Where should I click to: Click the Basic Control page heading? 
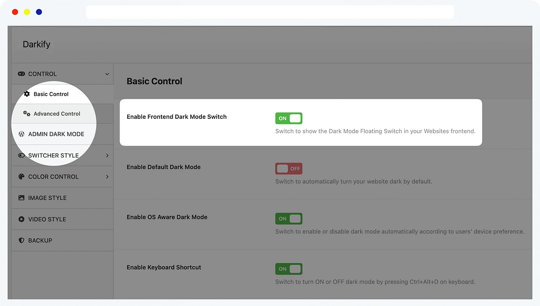click(x=154, y=81)
